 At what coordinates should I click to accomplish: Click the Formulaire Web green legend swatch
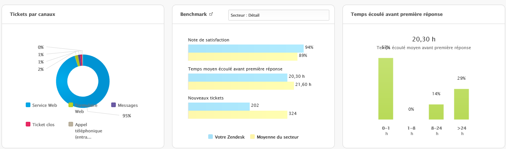[x=71, y=105]
